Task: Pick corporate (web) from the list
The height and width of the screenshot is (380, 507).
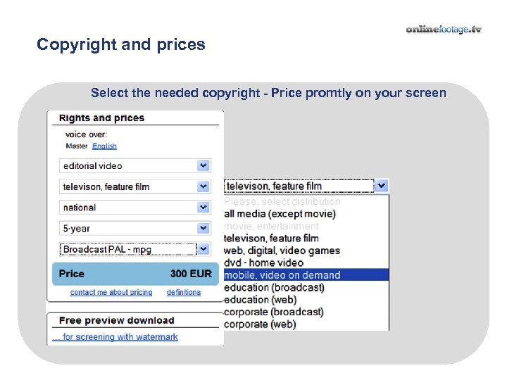Action: click(x=260, y=324)
